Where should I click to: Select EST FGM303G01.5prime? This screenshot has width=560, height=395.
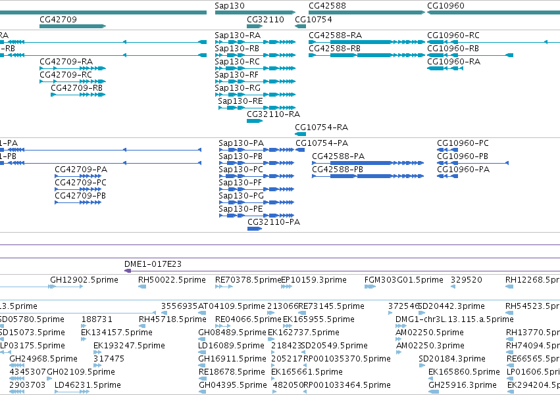(x=403, y=280)
